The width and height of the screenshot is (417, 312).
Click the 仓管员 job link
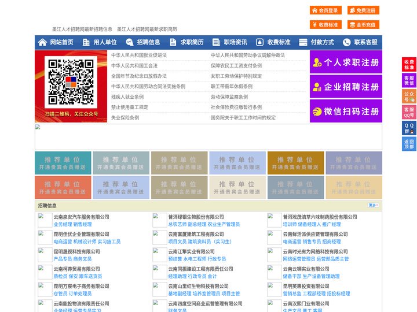tap(60, 294)
